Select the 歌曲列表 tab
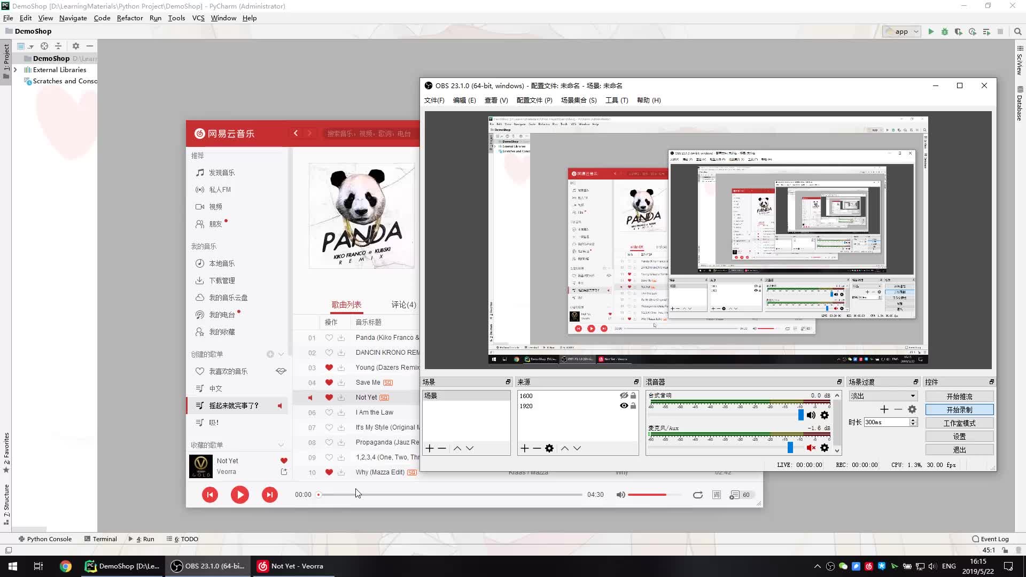The height and width of the screenshot is (577, 1026). 345,305
